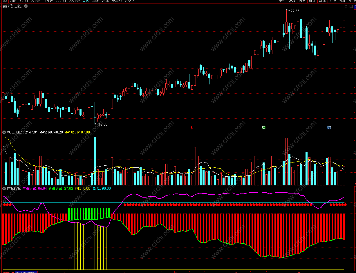Click the 标记 mark toolbar button

pos(343,1)
